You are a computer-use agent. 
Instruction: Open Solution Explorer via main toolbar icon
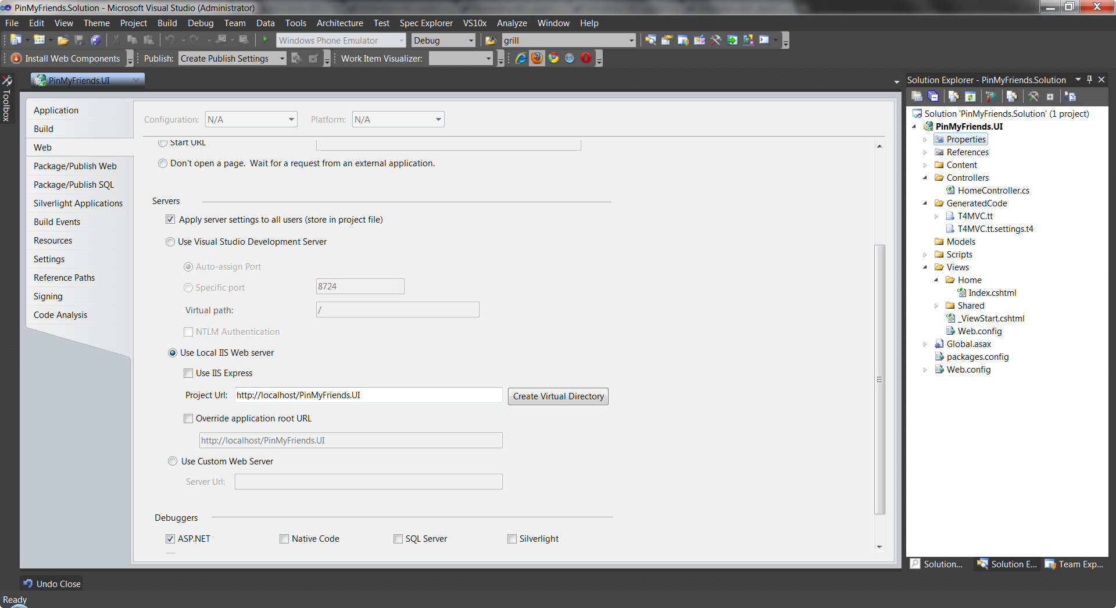(651, 40)
